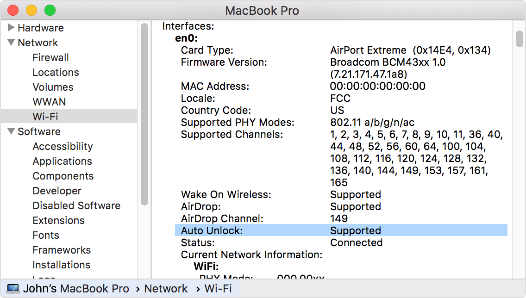Select Applications in the sidebar
526x298 pixels.
(62, 161)
